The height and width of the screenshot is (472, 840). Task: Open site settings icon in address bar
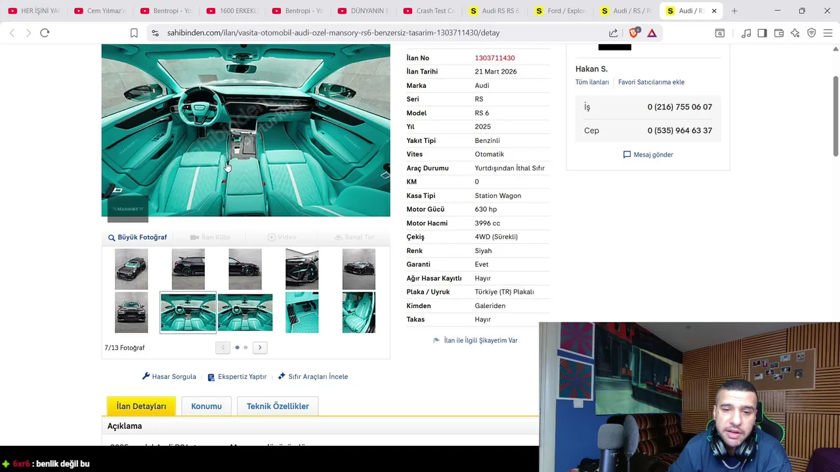coord(155,33)
